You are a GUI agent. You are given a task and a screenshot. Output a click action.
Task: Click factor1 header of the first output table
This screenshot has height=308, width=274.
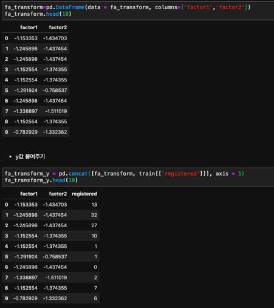click(29, 27)
